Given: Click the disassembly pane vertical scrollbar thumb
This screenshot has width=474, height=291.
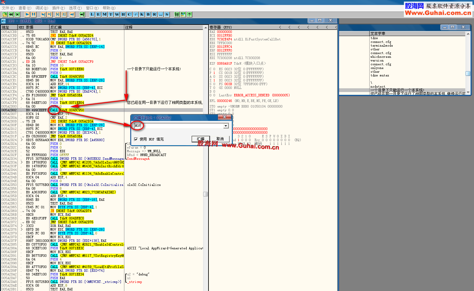Looking at the screenshot, I should [205, 194].
